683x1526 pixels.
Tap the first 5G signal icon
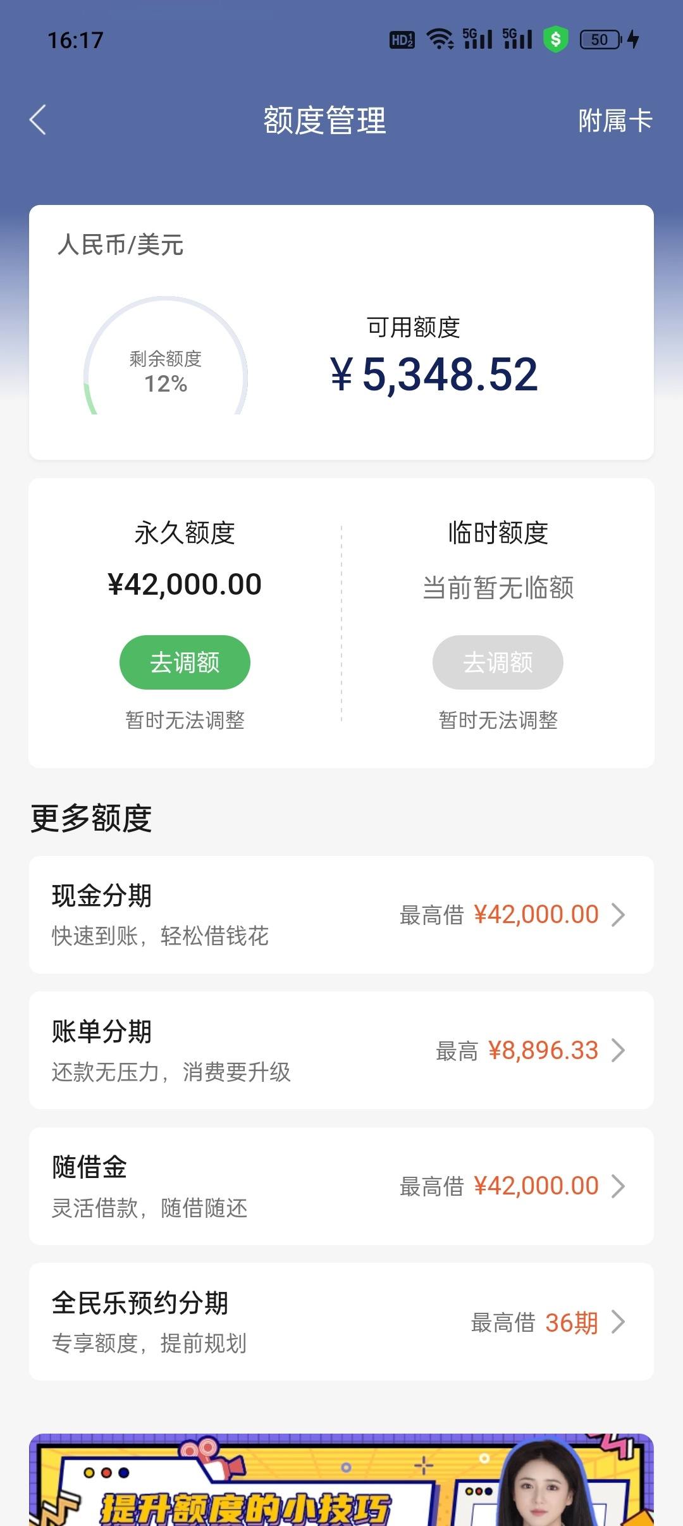pos(477,39)
